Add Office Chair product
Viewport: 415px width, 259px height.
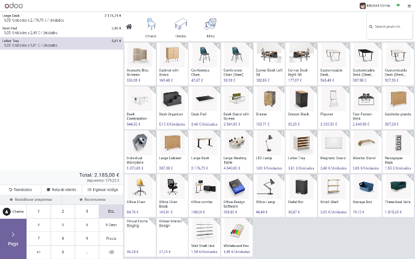(140, 195)
